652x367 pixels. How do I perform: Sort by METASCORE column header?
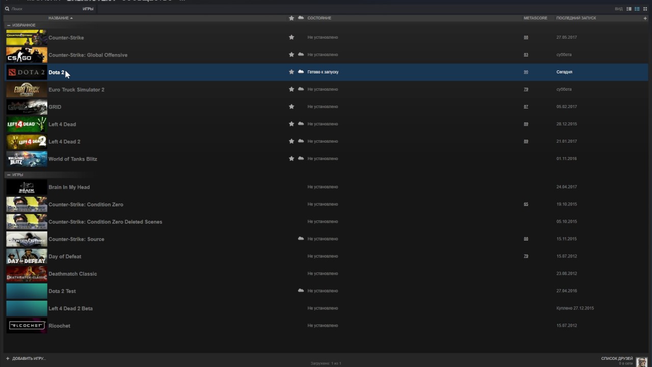point(535,18)
